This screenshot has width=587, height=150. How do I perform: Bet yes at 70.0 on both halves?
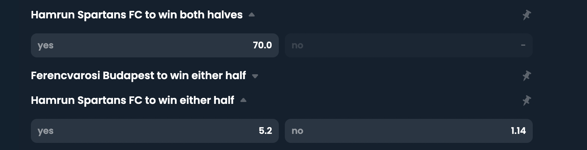coord(154,45)
